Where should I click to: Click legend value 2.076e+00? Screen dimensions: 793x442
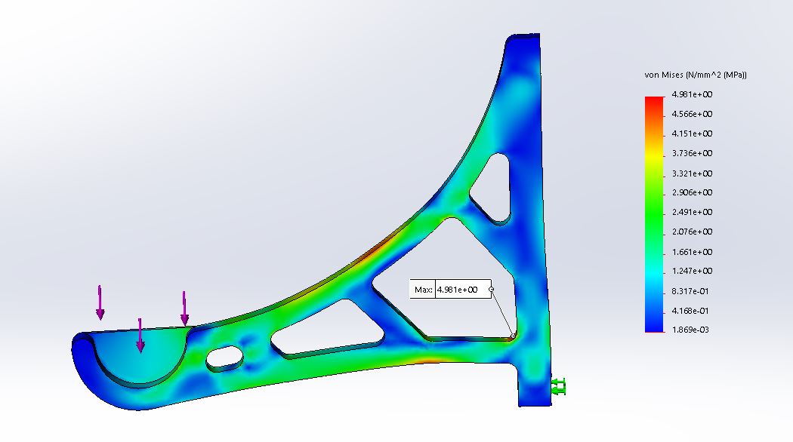[x=692, y=232]
